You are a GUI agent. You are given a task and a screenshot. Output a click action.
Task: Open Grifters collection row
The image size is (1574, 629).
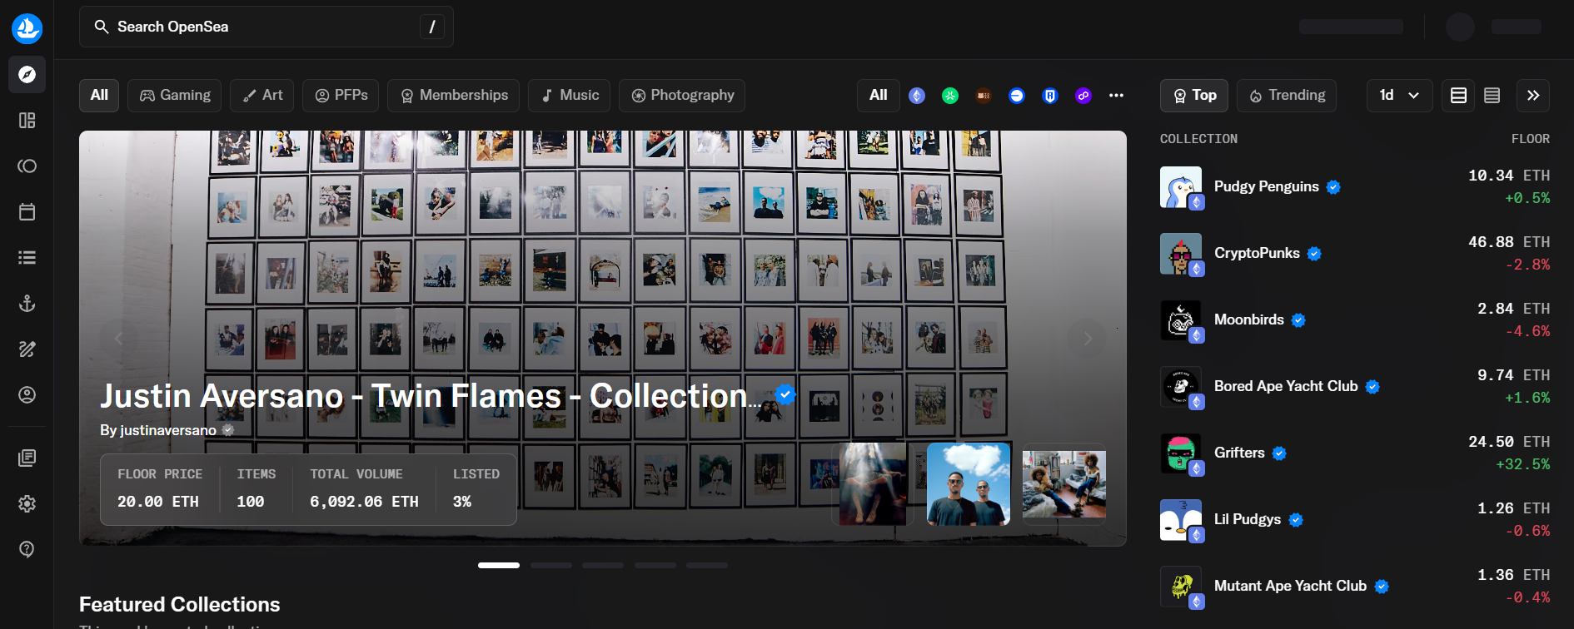point(1355,453)
